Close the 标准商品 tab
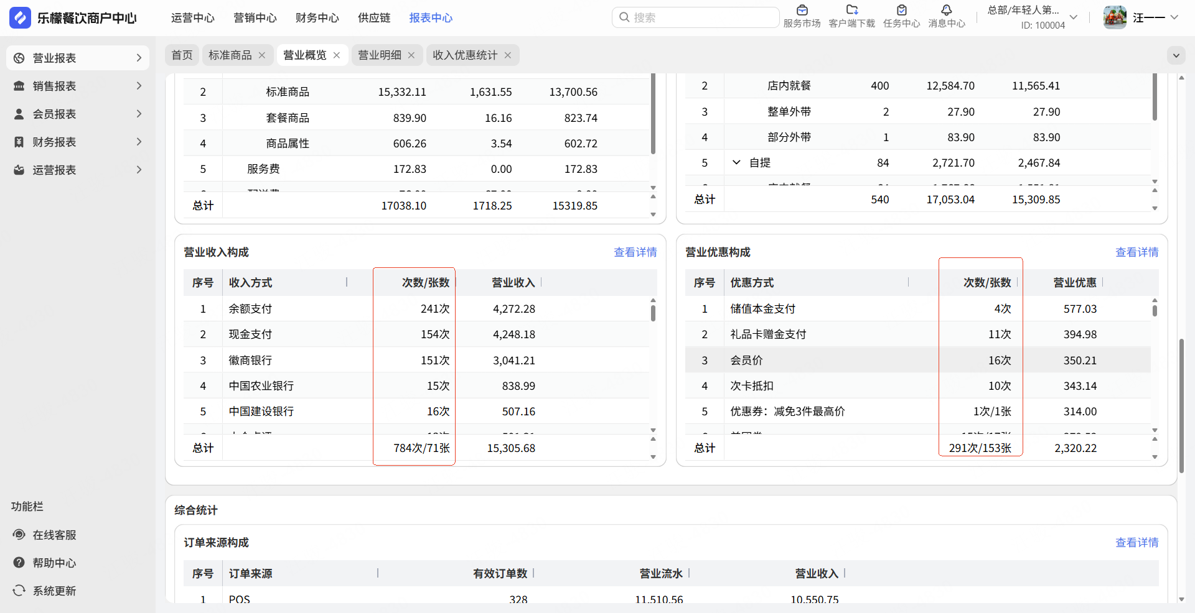Image resolution: width=1195 pixels, height=613 pixels. (262, 55)
